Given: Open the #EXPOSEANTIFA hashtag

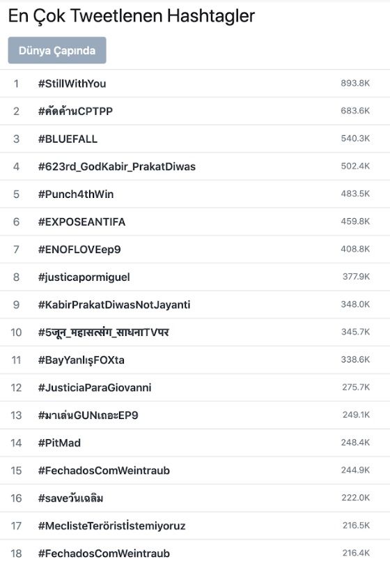Looking at the screenshot, I should click(82, 222).
